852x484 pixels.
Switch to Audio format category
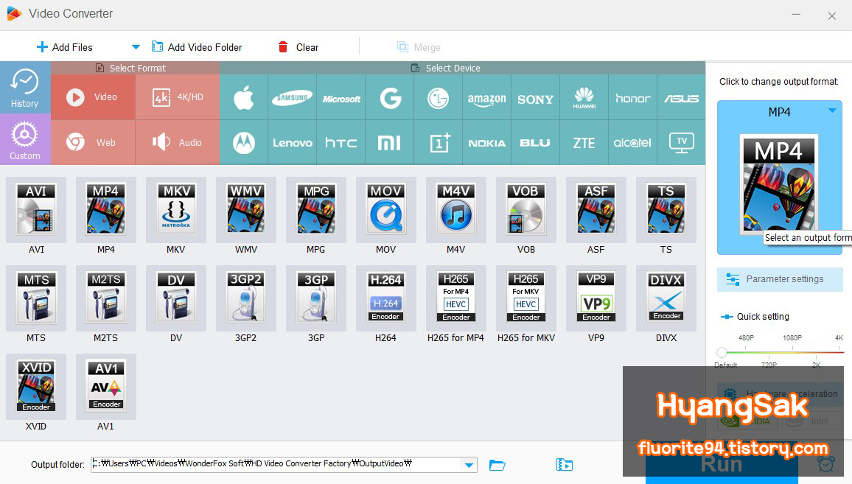178,142
